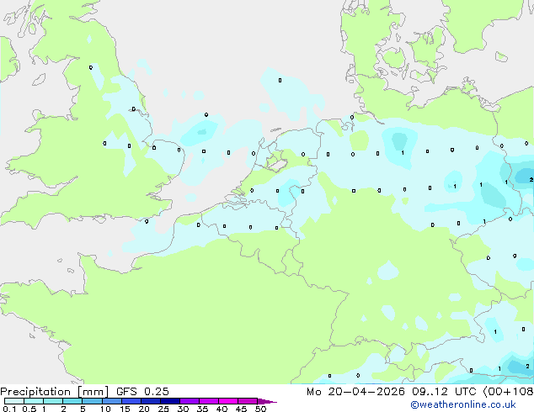Click the "50" legend scale label

pyautogui.click(x=260, y=409)
